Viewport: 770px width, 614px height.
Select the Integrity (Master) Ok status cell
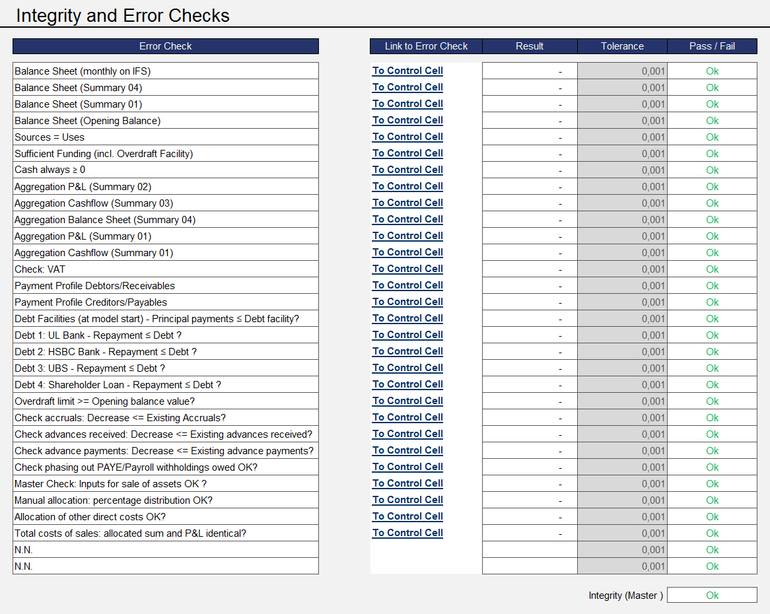point(712,595)
